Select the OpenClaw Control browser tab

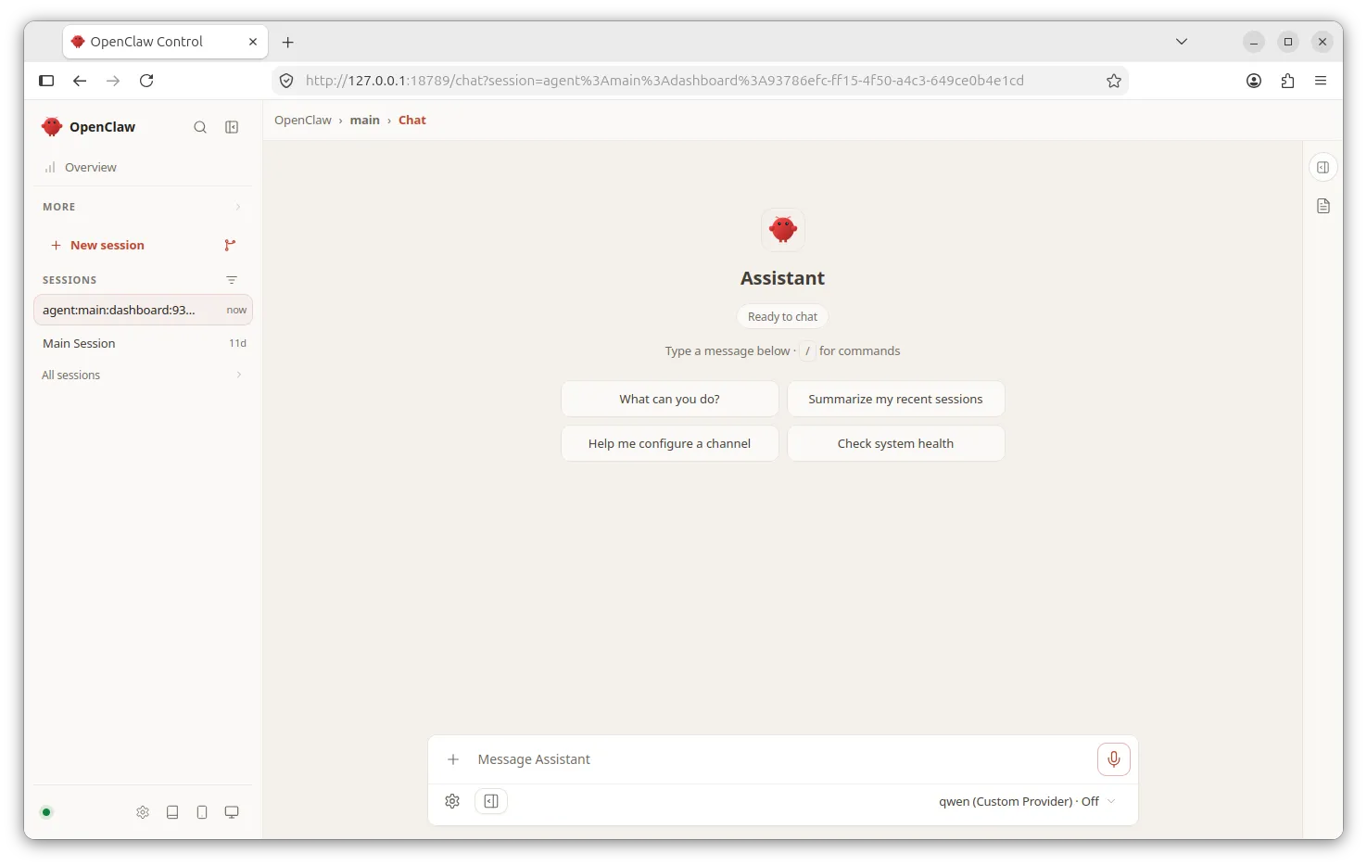click(166, 42)
